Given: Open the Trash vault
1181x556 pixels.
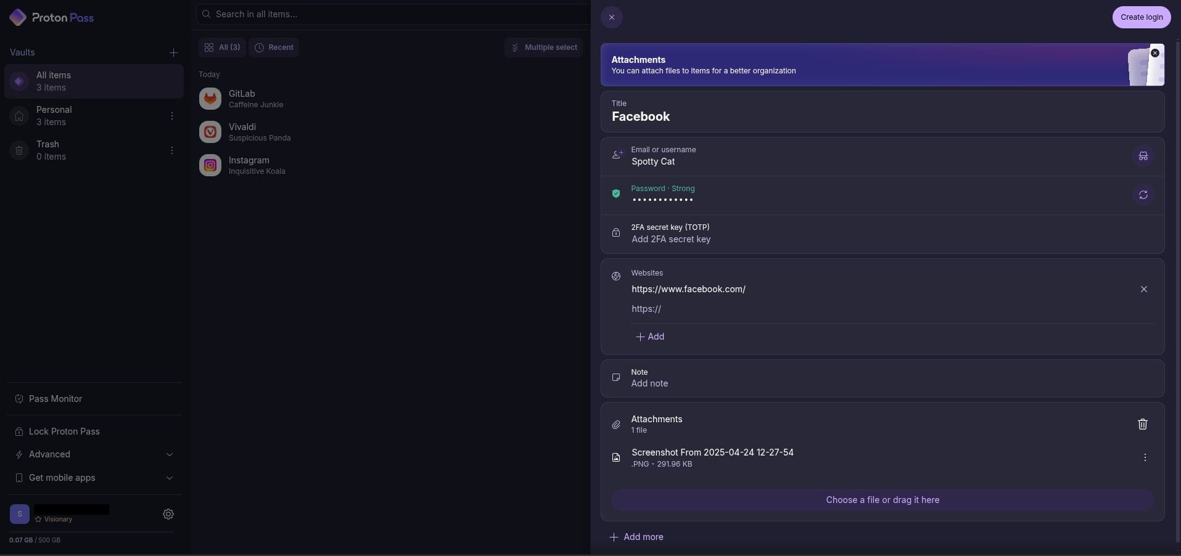Looking at the screenshot, I should (x=94, y=150).
